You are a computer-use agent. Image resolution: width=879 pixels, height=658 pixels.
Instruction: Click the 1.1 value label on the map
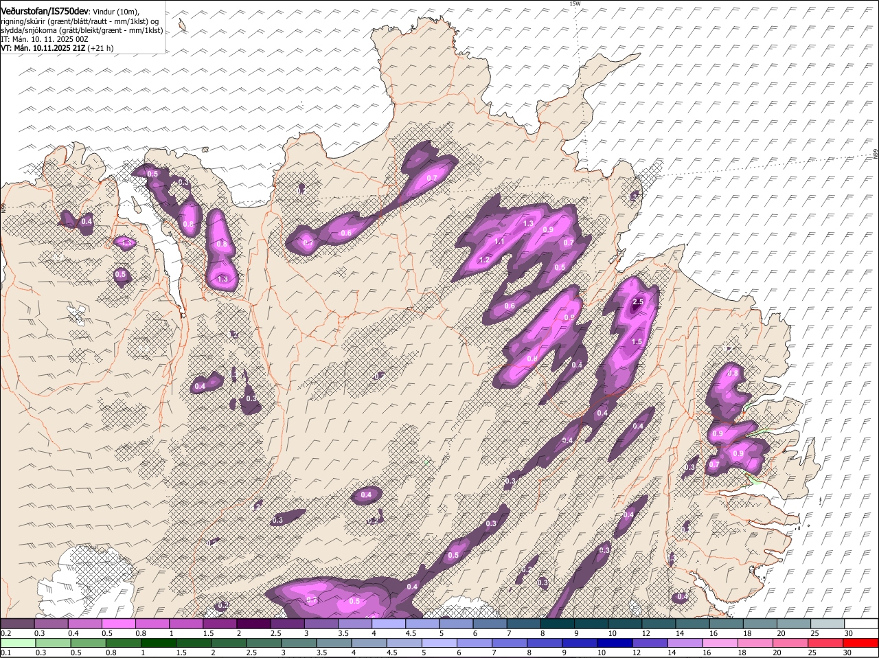pos(499,241)
